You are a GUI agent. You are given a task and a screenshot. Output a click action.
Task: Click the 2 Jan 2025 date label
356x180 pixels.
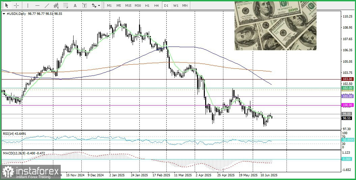pyautogui.click(x=117, y=175)
